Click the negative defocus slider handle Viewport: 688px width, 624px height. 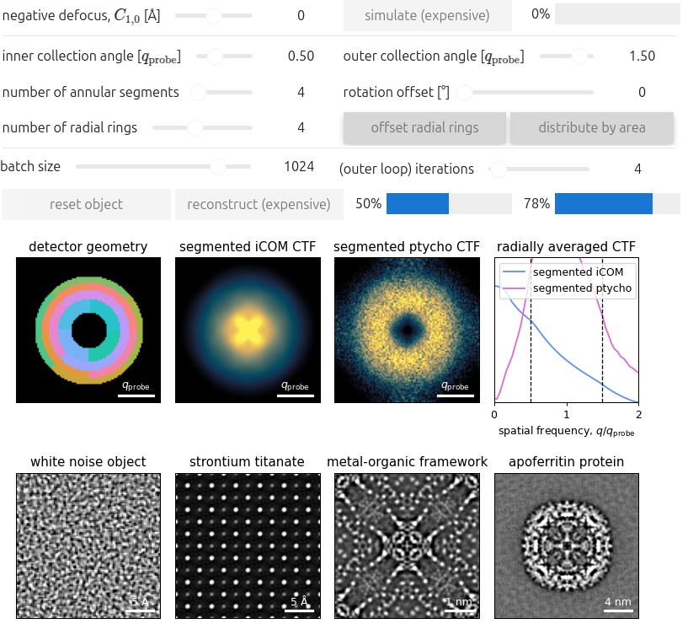coord(214,15)
